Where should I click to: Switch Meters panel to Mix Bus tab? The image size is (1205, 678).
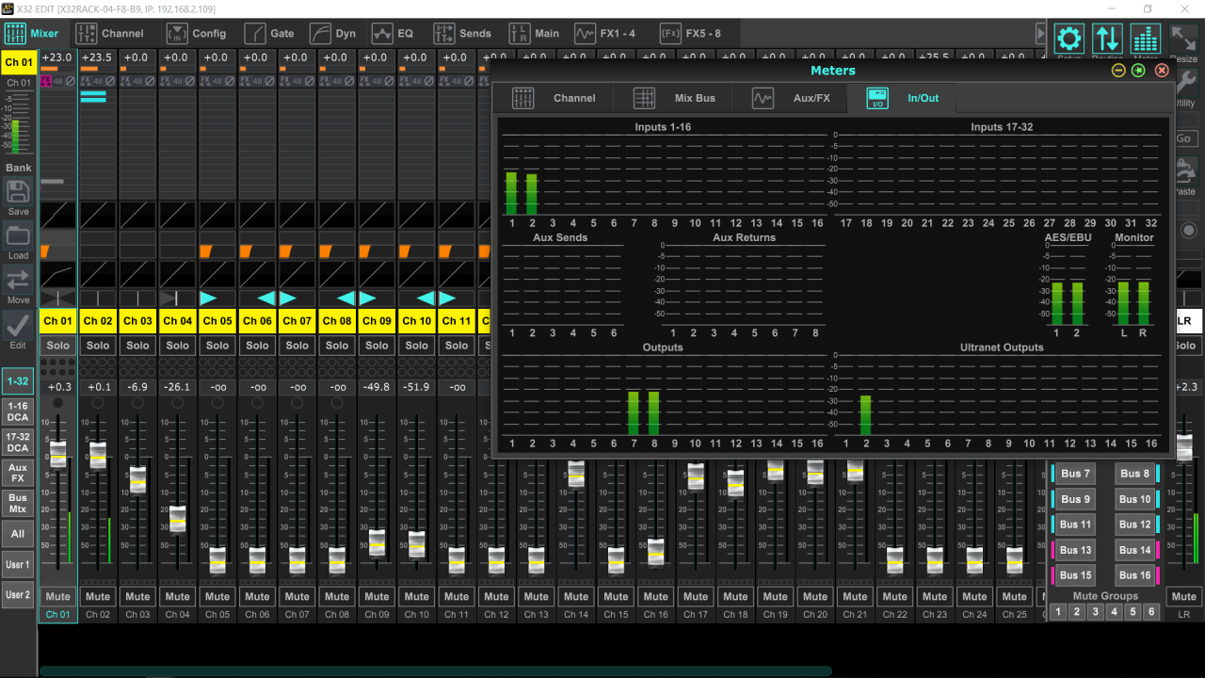pos(674,98)
